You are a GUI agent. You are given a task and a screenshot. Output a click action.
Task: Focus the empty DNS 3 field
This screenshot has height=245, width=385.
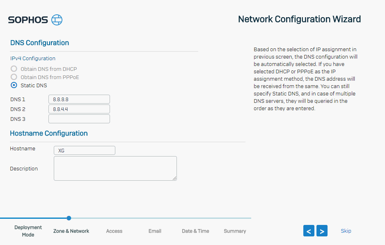click(x=79, y=119)
